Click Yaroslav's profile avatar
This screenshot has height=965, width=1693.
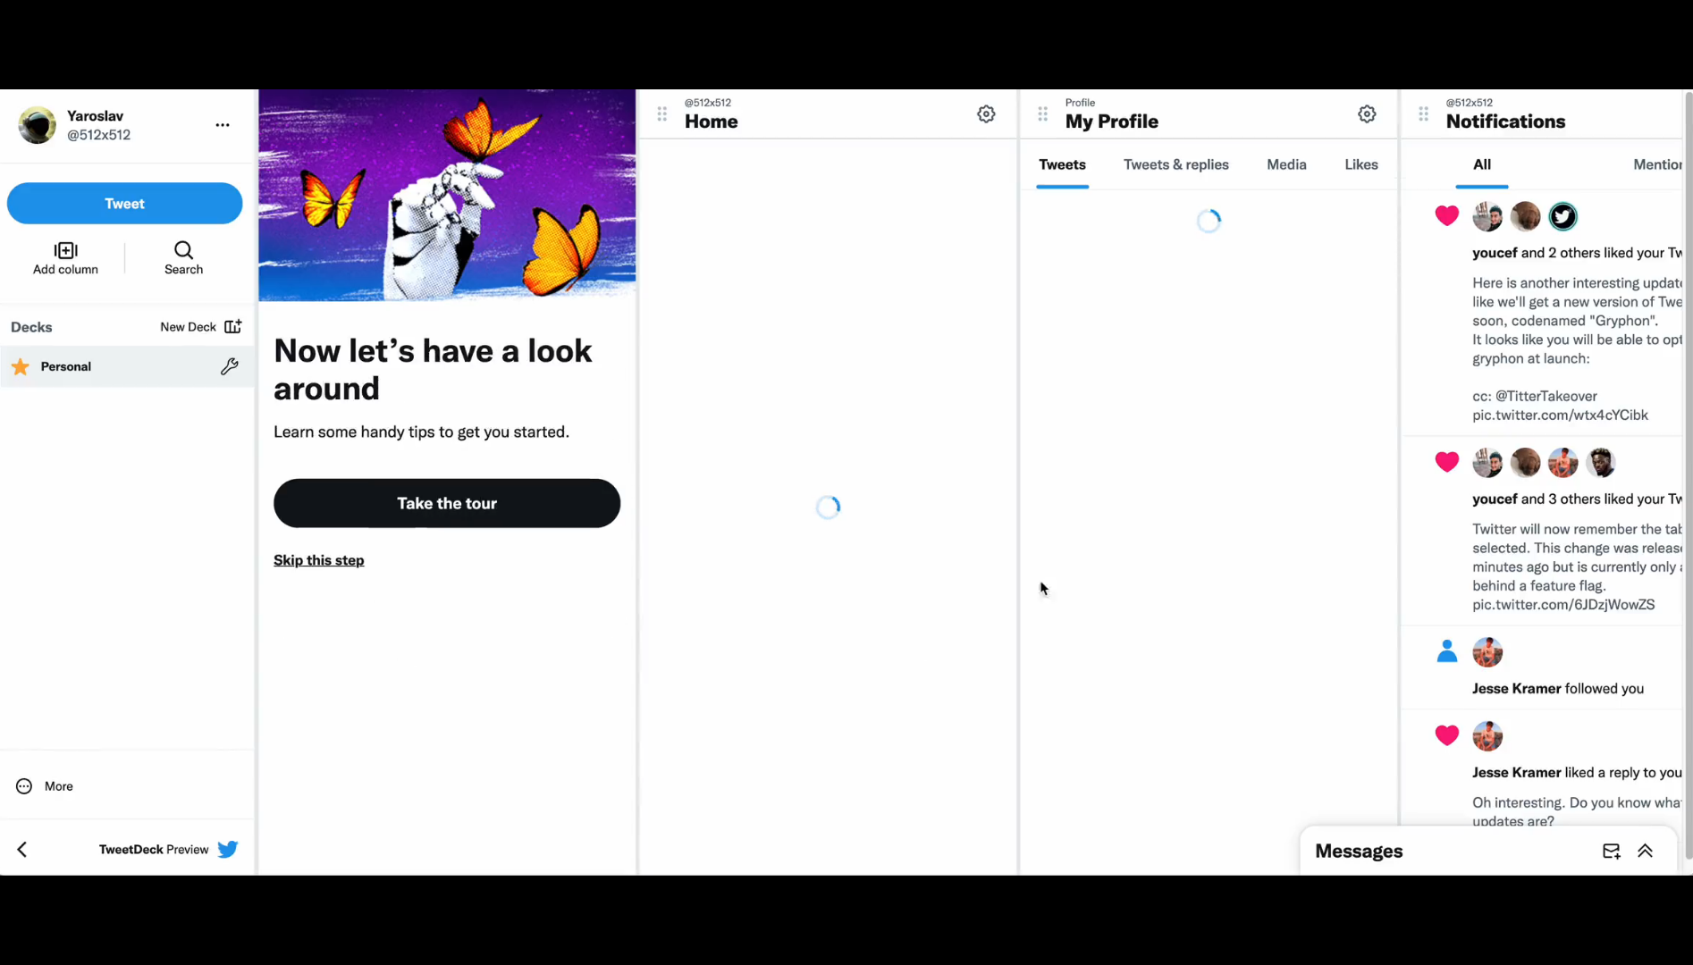38,125
